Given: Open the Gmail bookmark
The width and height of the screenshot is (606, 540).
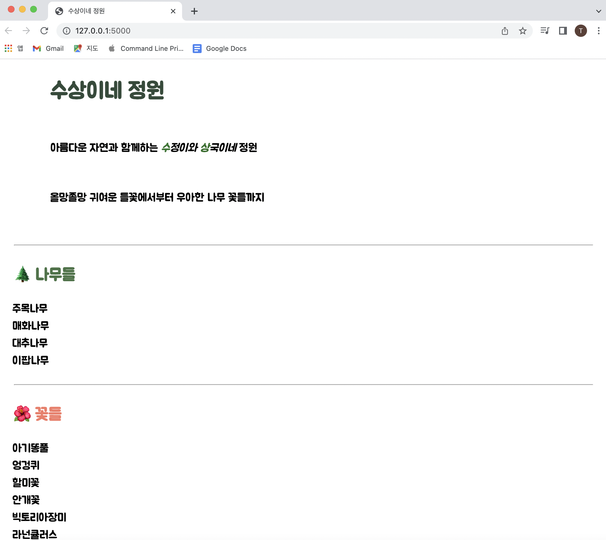Looking at the screenshot, I should tap(48, 48).
